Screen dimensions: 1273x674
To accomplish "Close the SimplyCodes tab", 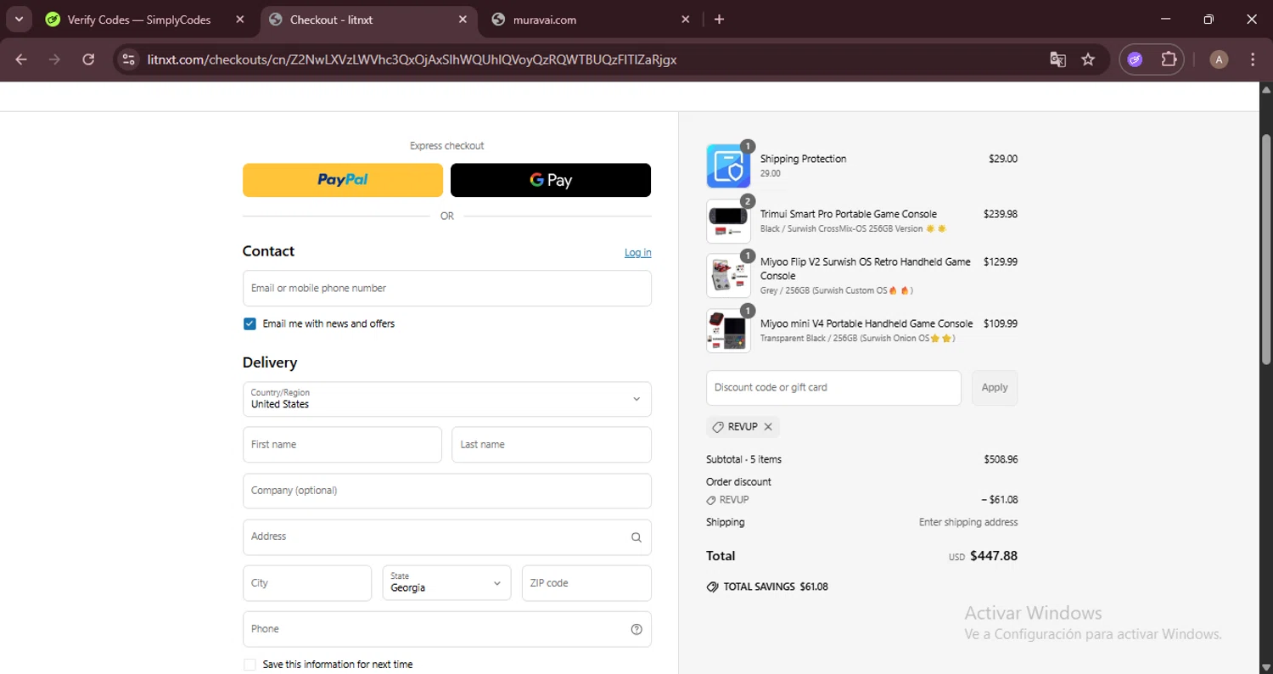I will pos(239,20).
